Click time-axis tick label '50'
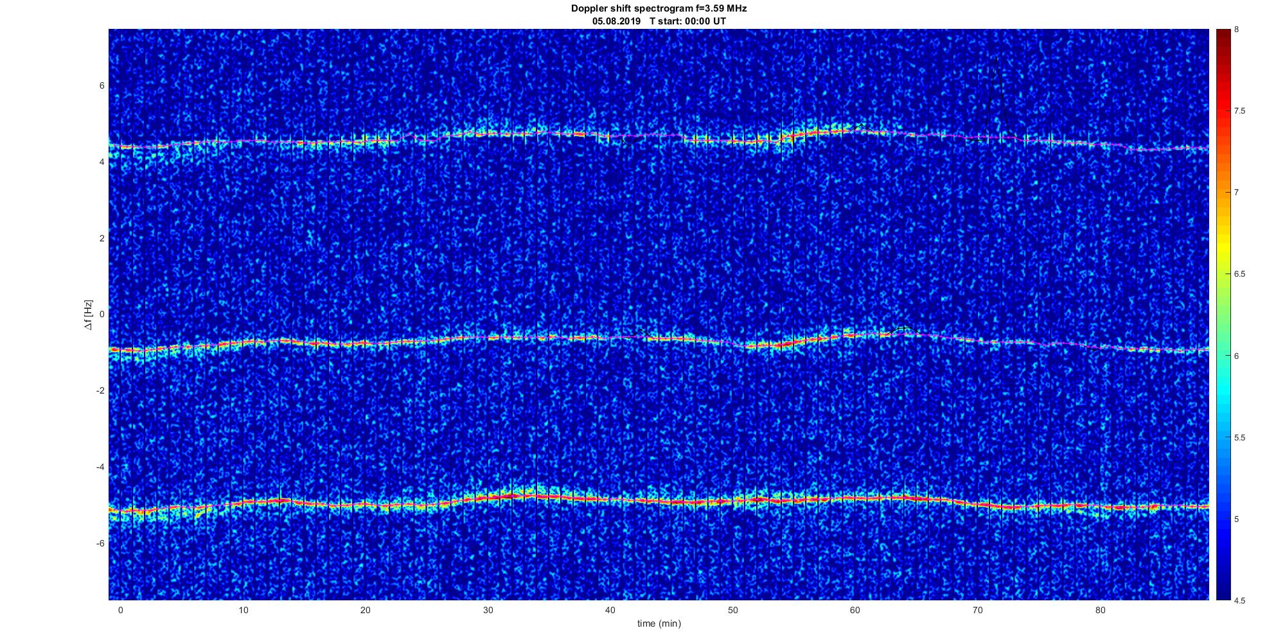The height and width of the screenshot is (644, 1285). [732, 610]
